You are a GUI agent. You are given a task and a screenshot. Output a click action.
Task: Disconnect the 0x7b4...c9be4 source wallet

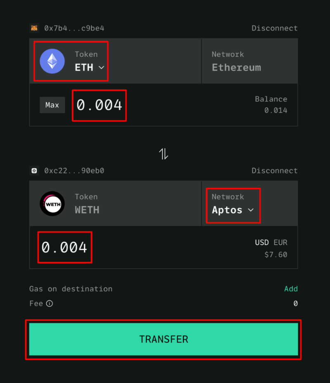pos(274,28)
